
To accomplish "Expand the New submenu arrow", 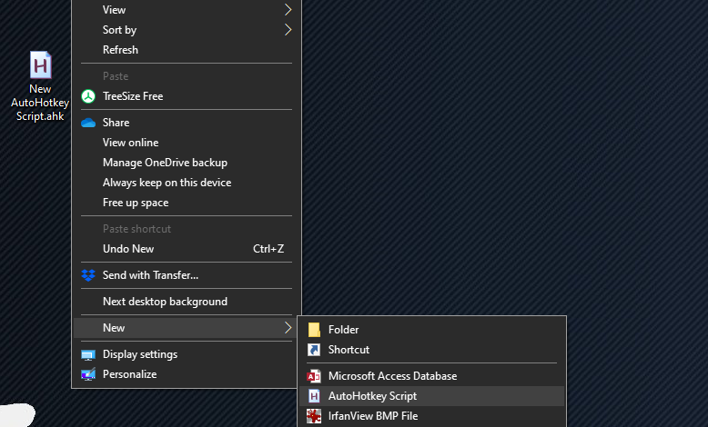I will [x=288, y=328].
